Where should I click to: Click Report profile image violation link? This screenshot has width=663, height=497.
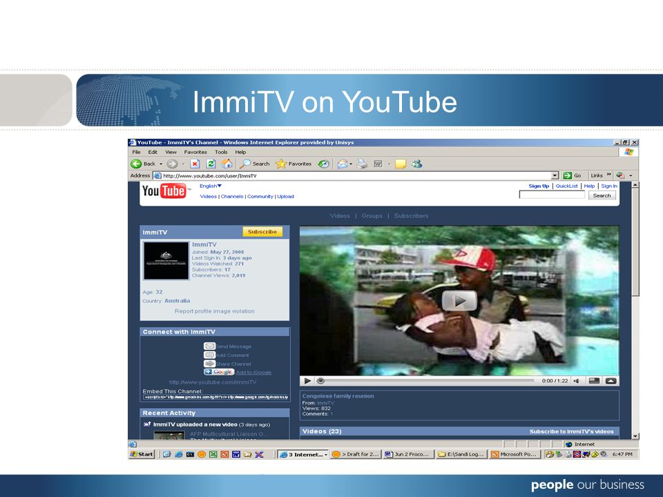pyautogui.click(x=214, y=311)
